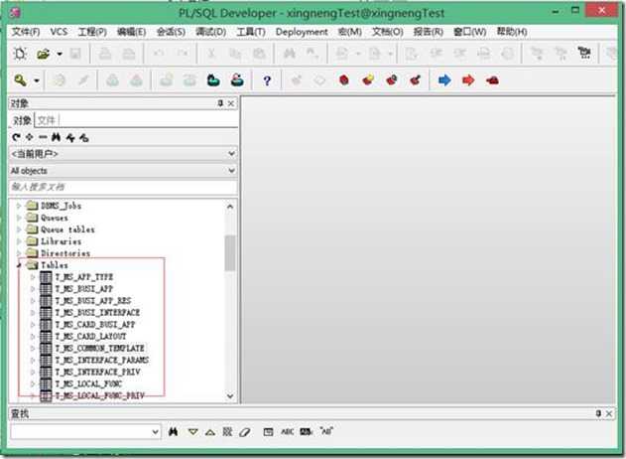626x459 pixels.
Task: Click the plus icon in object browser
Action: point(29,137)
